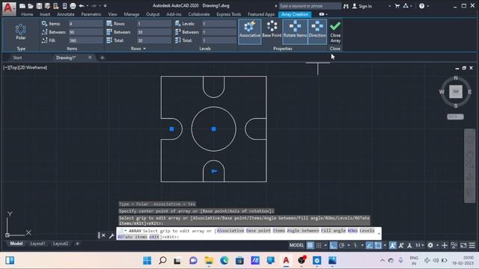Open the object snap settings dropdown arrow
Viewport: 479px width, 269px height.
[x=385, y=245]
